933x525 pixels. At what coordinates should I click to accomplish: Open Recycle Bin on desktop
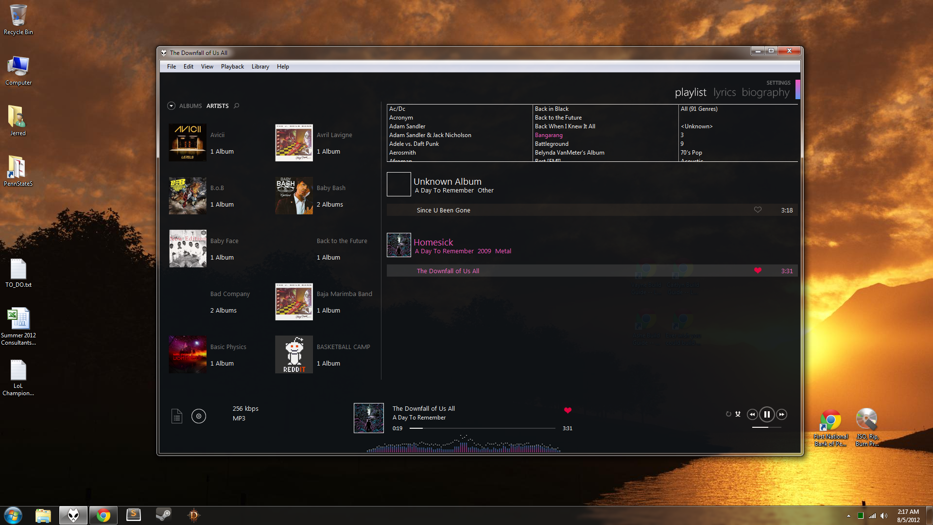tap(18, 19)
